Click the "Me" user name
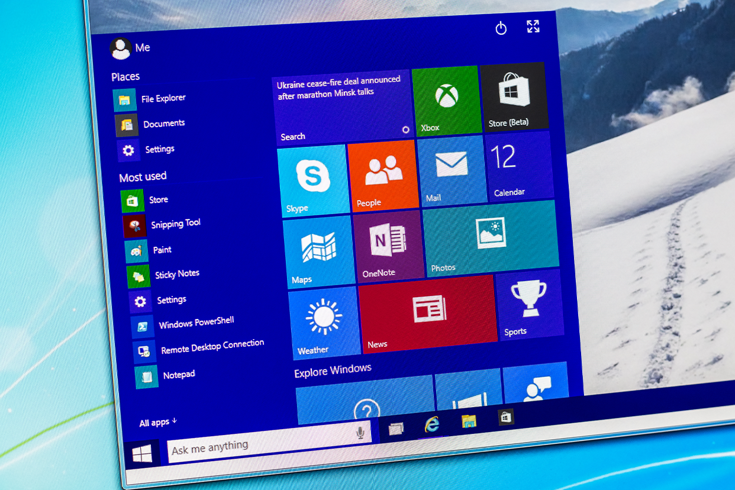735x490 pixels. coord(143,47)
